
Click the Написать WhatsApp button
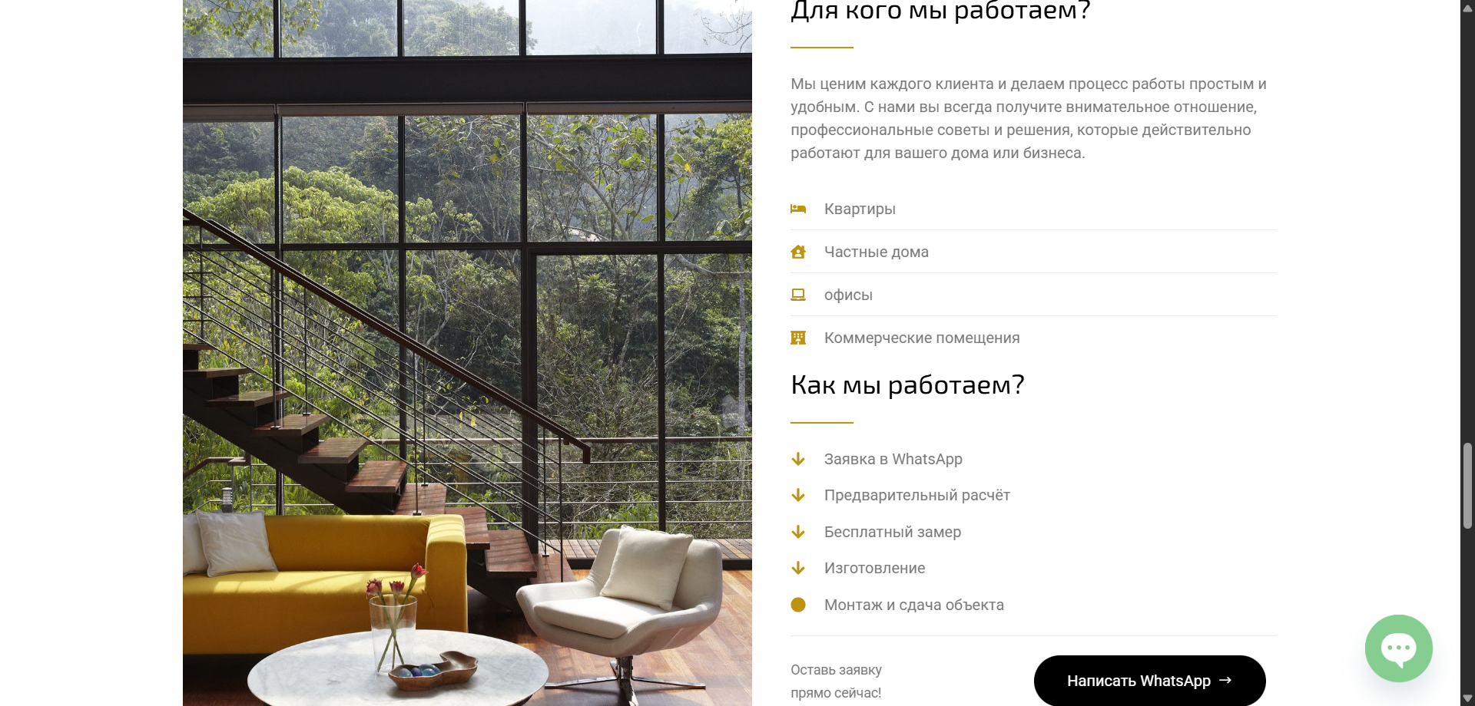(x=1149, y=681)
